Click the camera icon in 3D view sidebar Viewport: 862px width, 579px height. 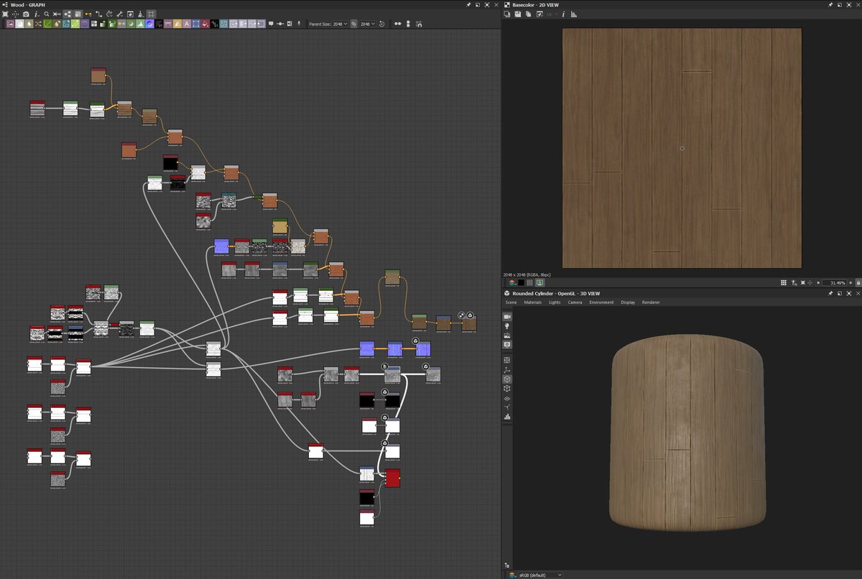point(507,317)
